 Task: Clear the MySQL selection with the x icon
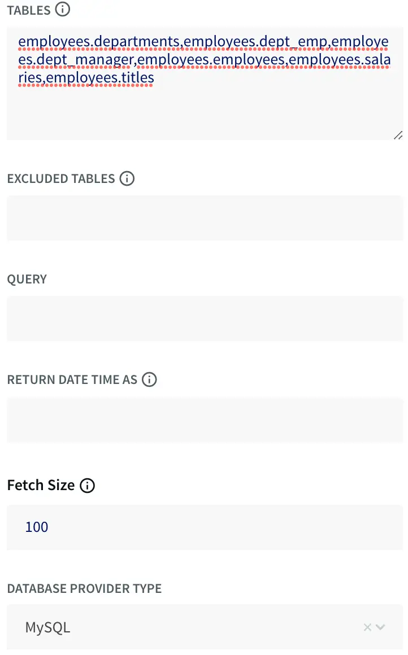tap(367, 627)
